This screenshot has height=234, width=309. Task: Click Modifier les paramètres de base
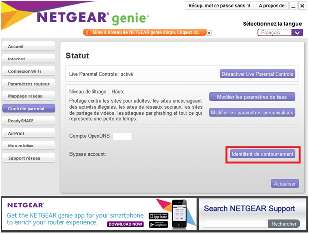pos(252,97)
